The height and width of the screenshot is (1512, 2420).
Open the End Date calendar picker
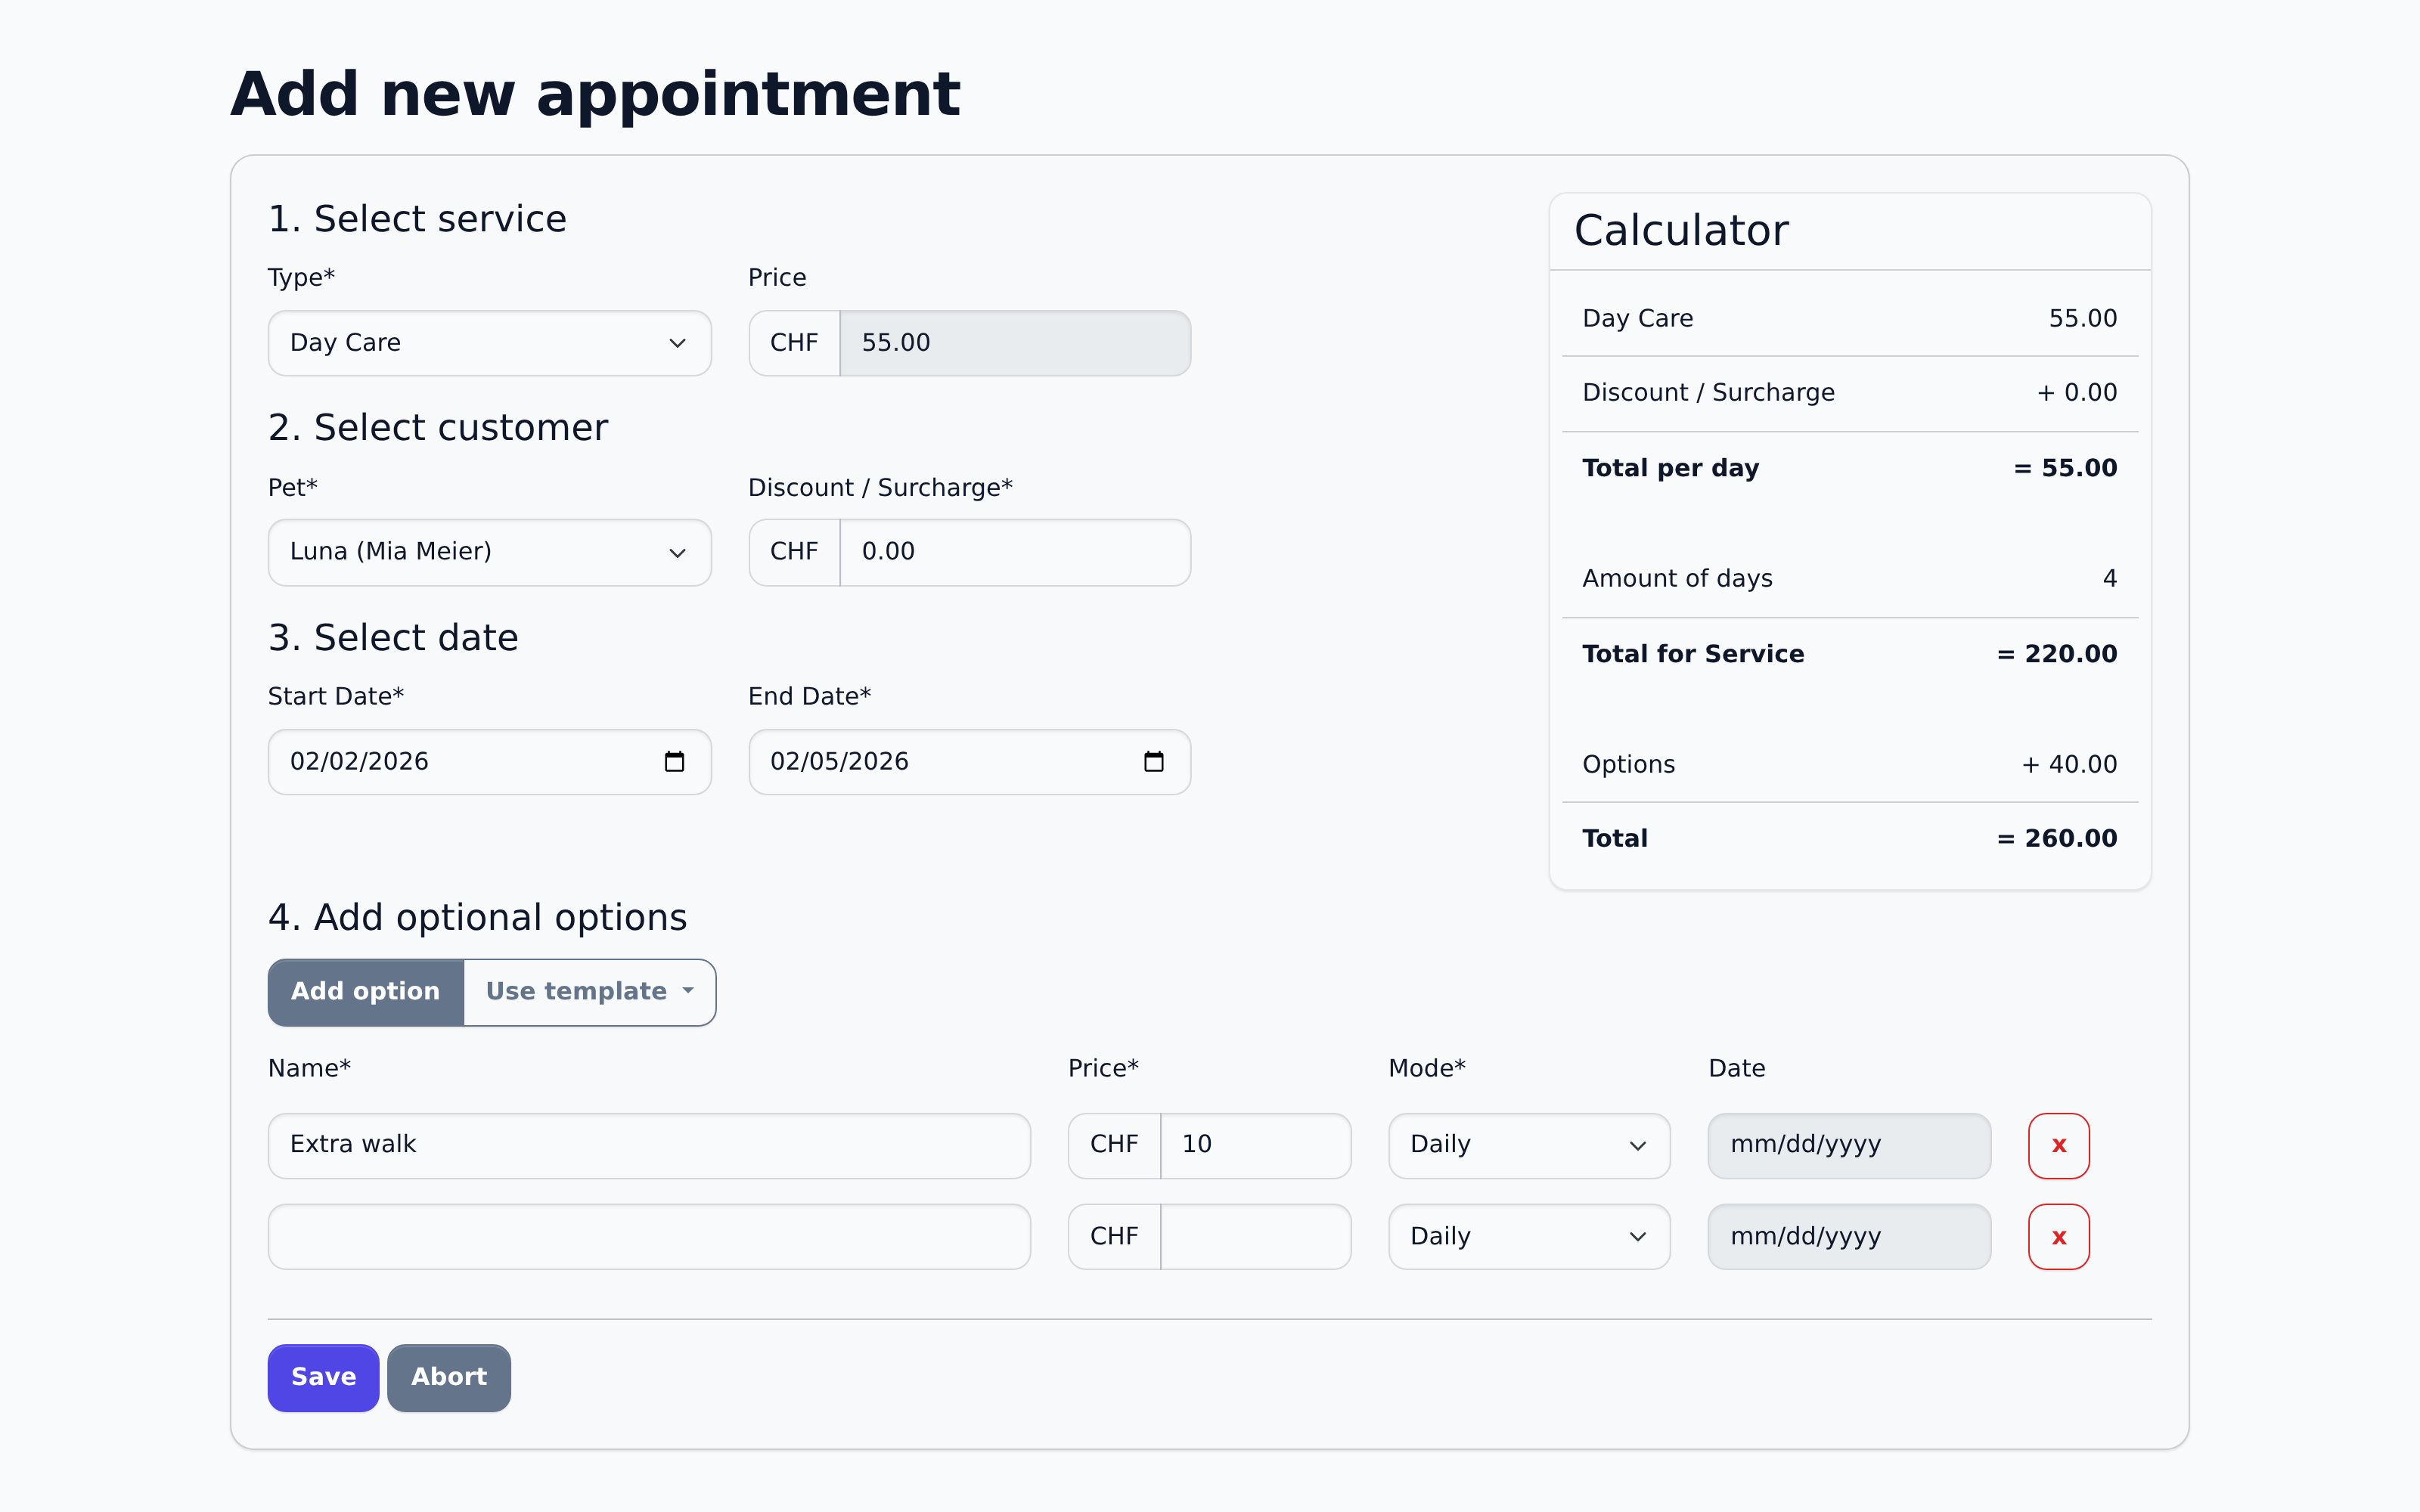(1155, 761)
